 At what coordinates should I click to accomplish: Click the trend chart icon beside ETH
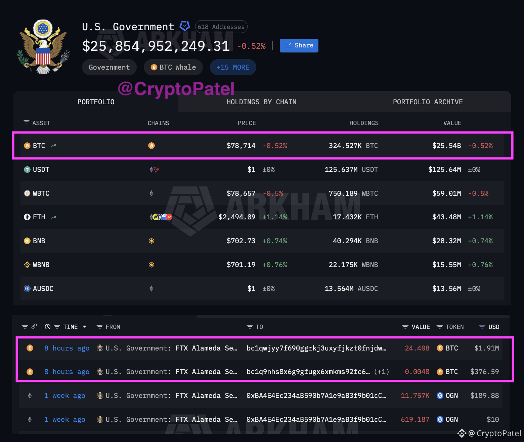coord(53,217)
